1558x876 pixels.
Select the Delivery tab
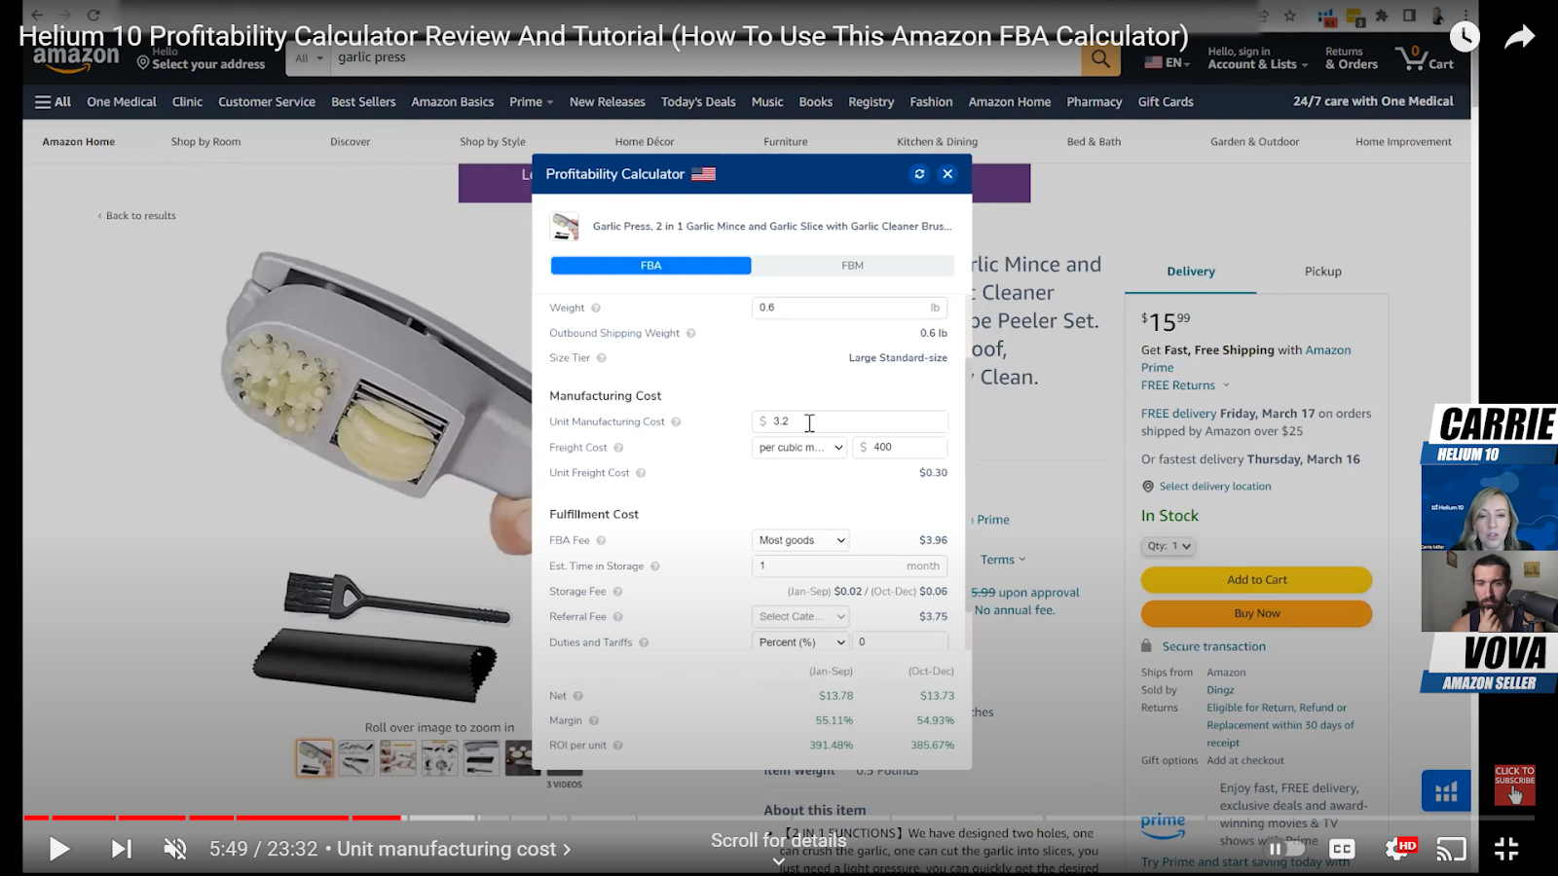tap(1191, 272)
